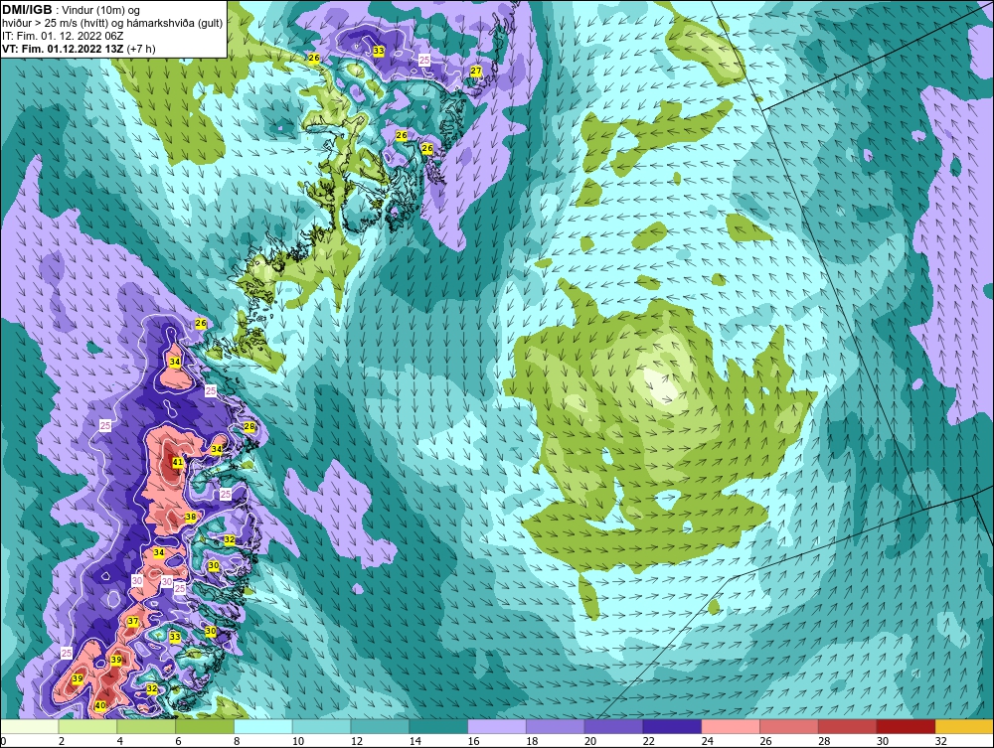994x748 pixels.
Task: Click the 6–8 m/s olive green legend swatch
Action: [x=204, y=726]
